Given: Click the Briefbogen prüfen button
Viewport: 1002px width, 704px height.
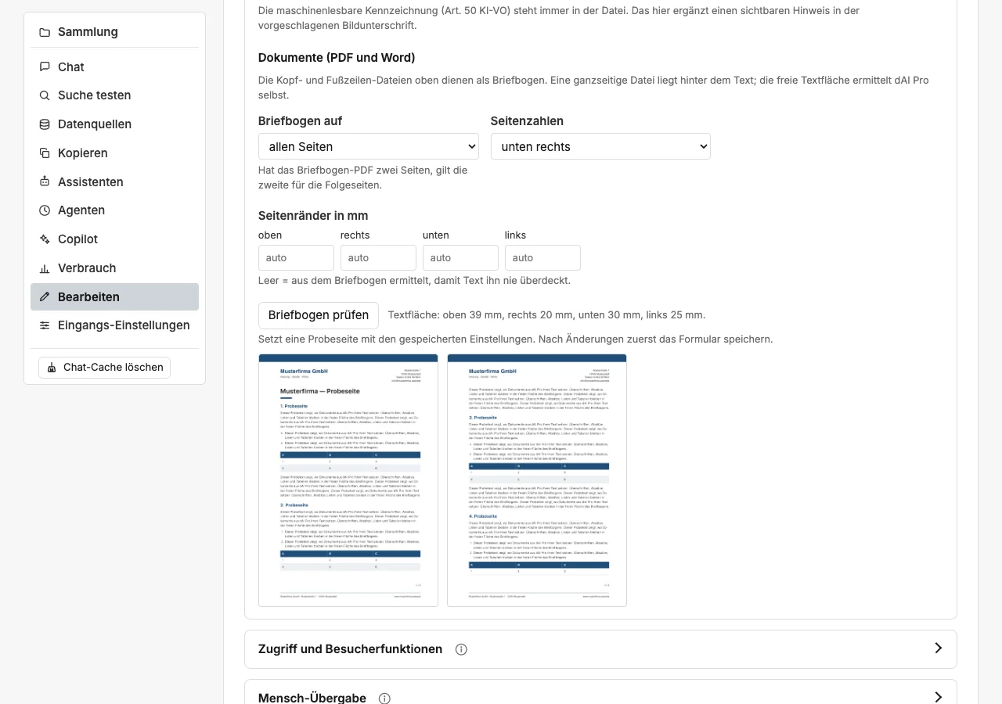Looking at the screenshot, I should (319, 315).
